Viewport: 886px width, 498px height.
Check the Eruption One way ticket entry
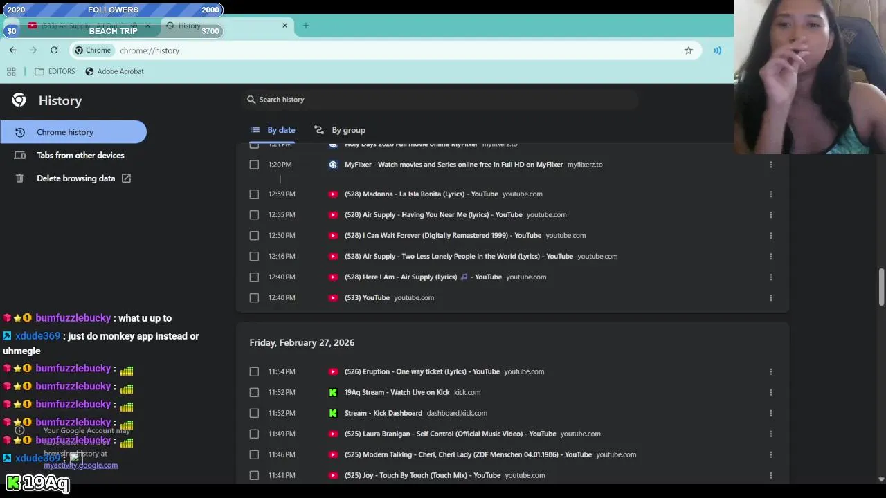coord(254,372)
